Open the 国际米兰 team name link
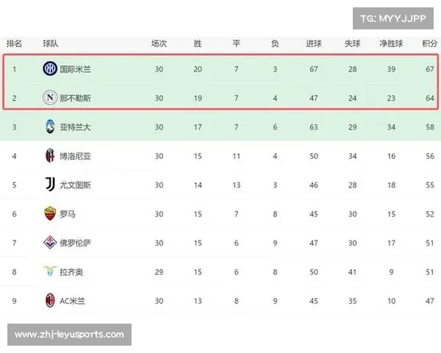The width and height of the screenshot is (441, 353). 75,69
